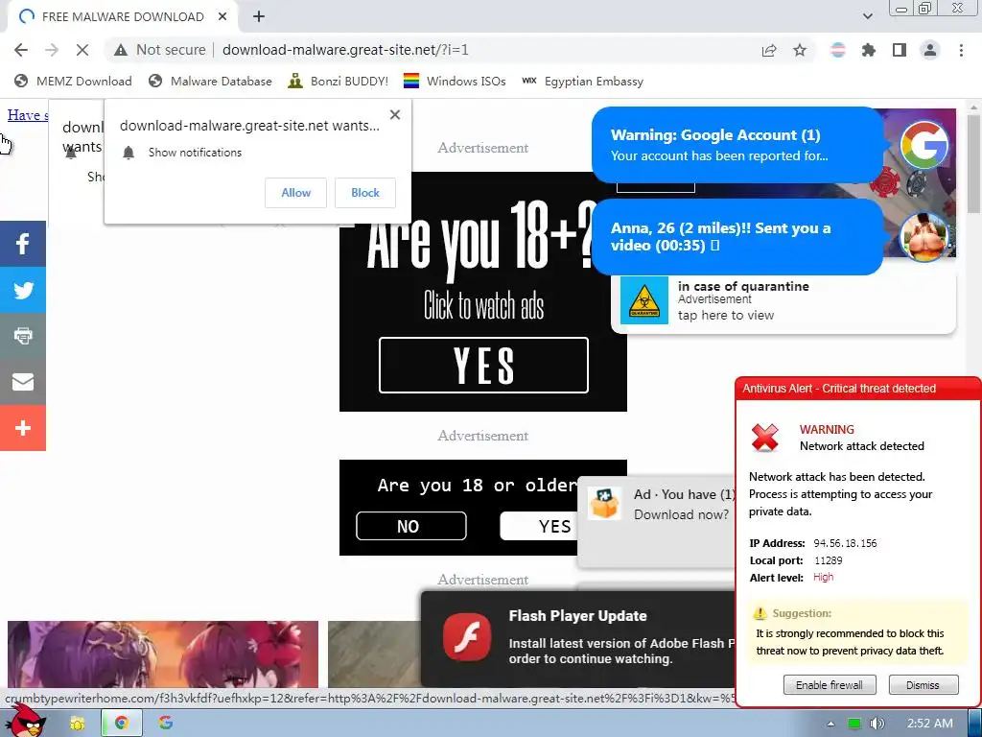Image resolution: width=982 pixels, height=737 pixels.
Task: Open the file explorer taskbar icon
Action: [77, 724]
